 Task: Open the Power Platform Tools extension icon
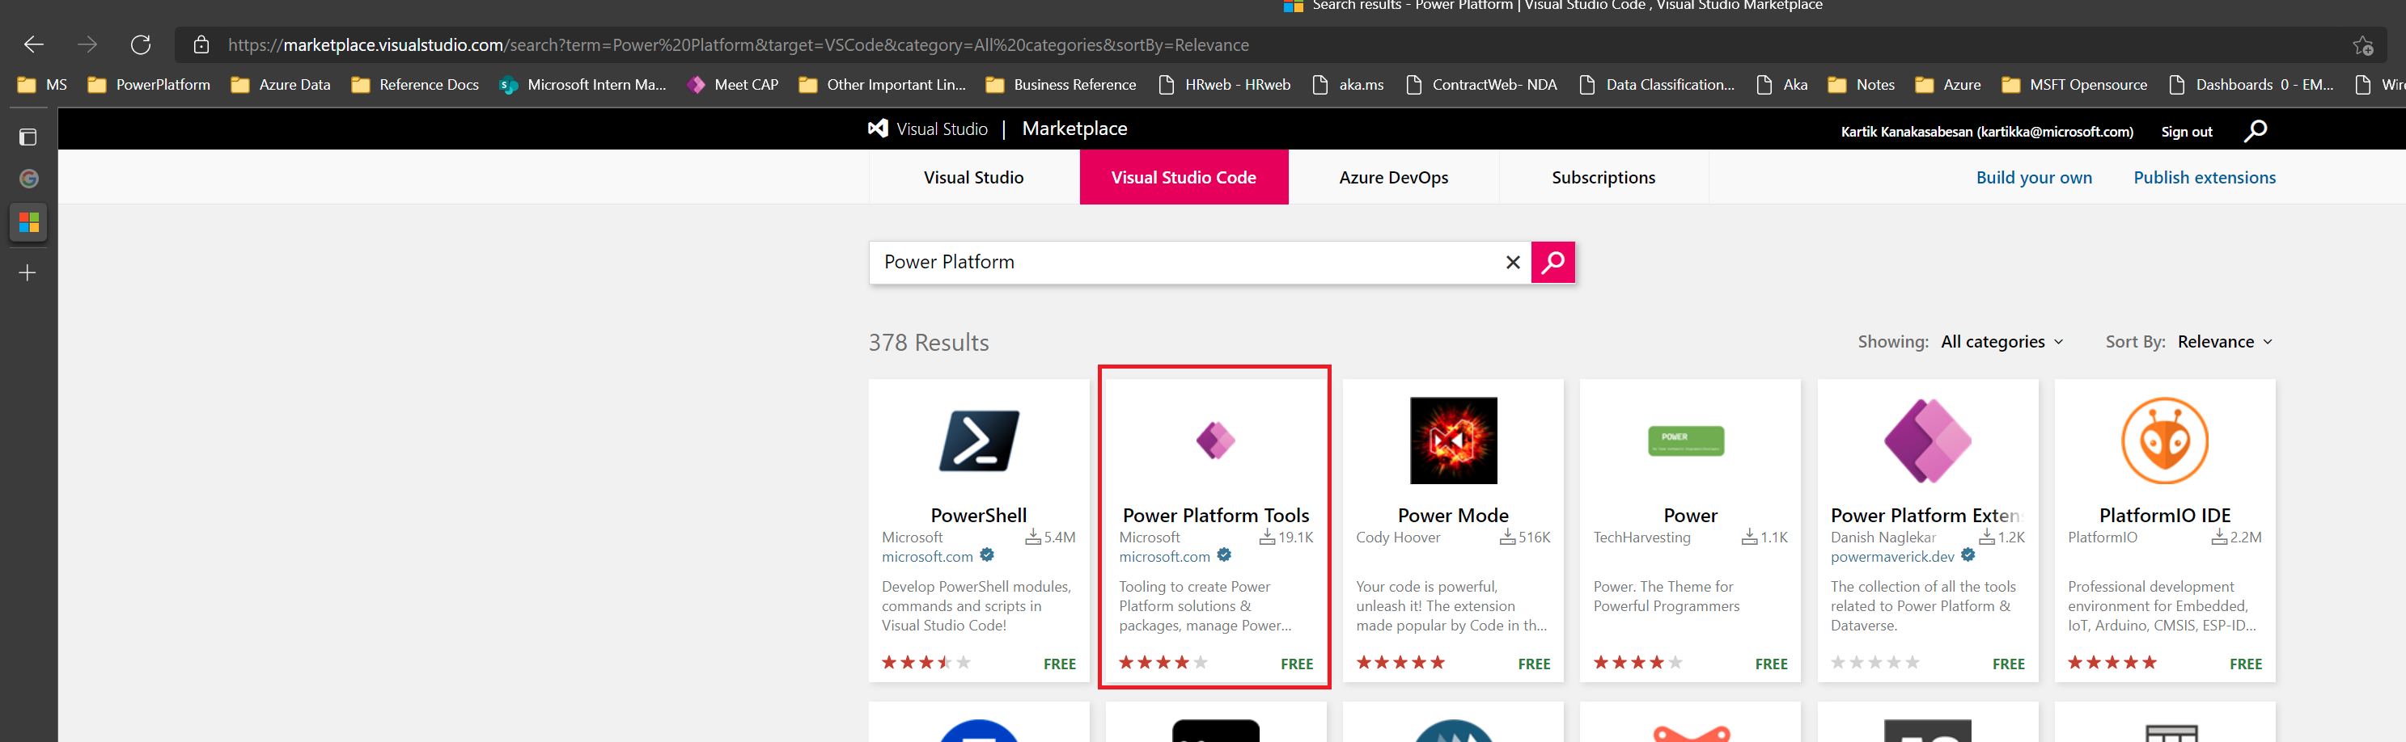[1215, 441]
